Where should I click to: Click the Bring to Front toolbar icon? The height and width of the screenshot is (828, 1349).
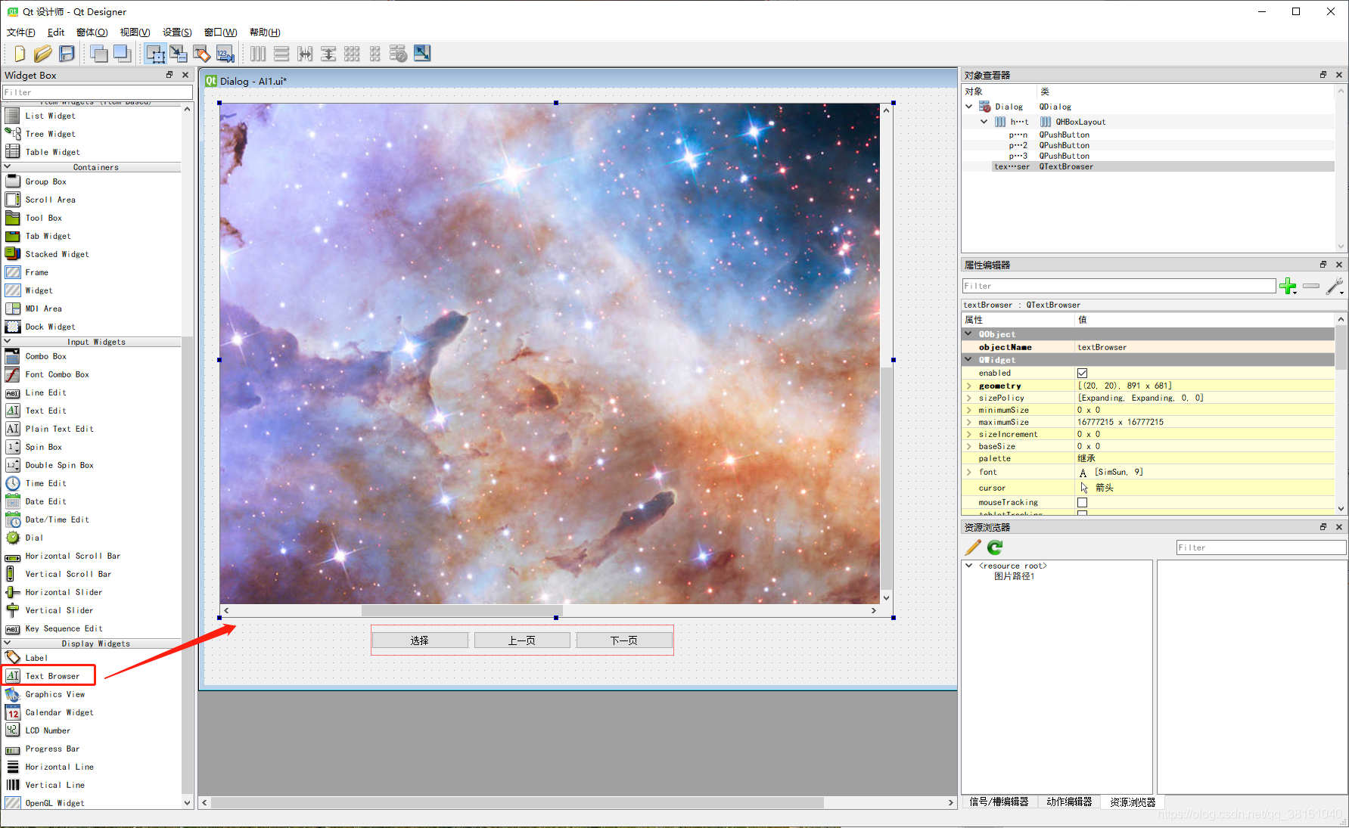pyautogui.click(x=122, y=54)
